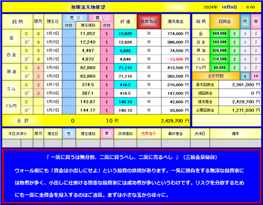Click gold margin value 540,000
Screen dimensions: 263x205
pyautogui.click(x=220, y=34)
